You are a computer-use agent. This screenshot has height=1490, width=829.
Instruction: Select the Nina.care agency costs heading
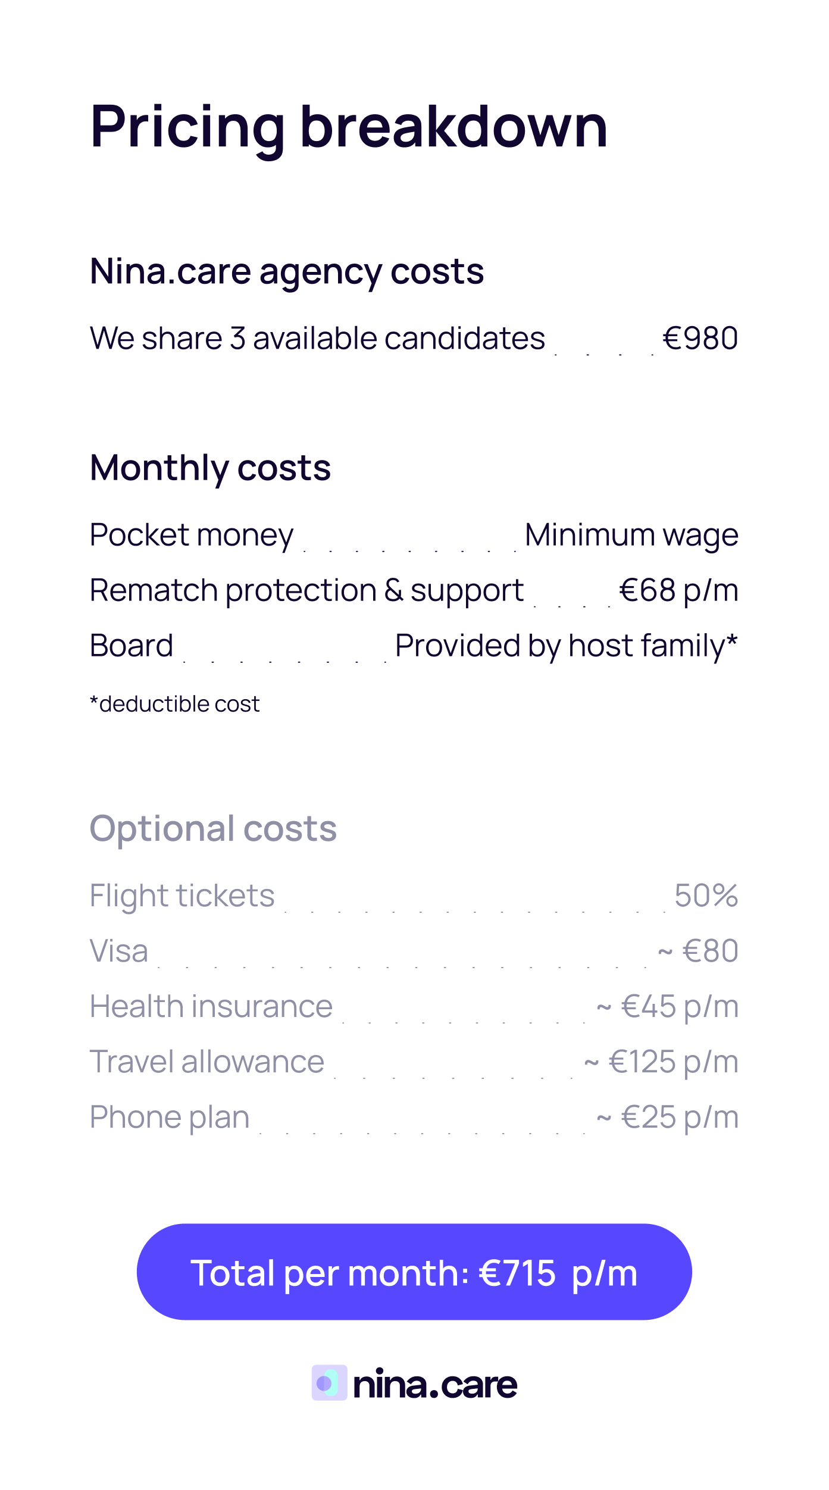(x=287, y=271)
